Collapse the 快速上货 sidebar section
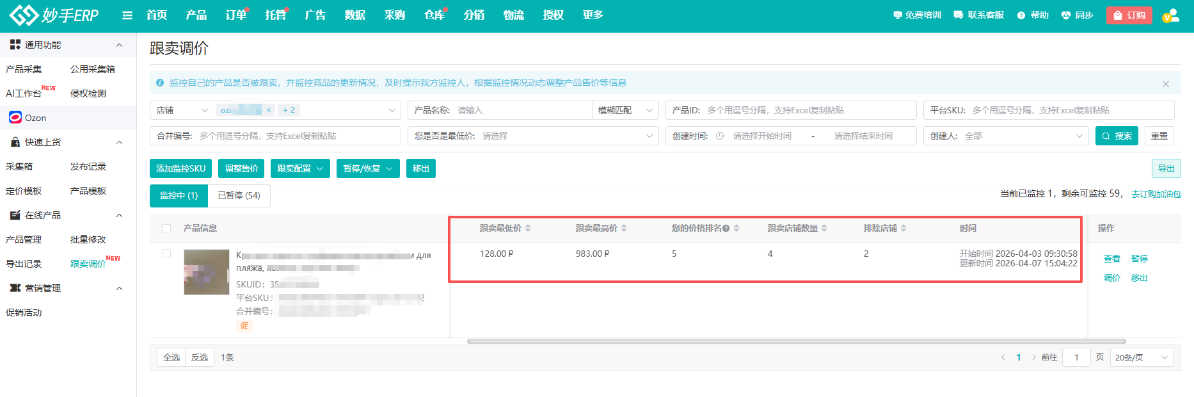 pyautogui.click(x=119, y=142)
